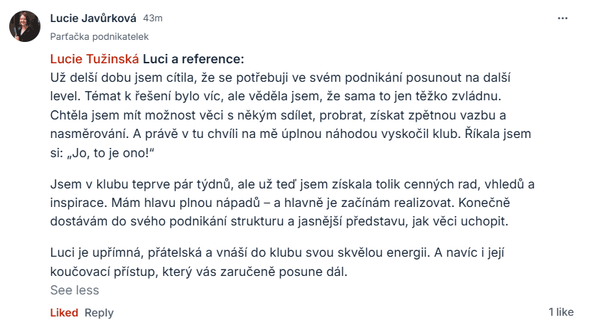Toggle the Liked button to unlike

[x=64, y=312]
